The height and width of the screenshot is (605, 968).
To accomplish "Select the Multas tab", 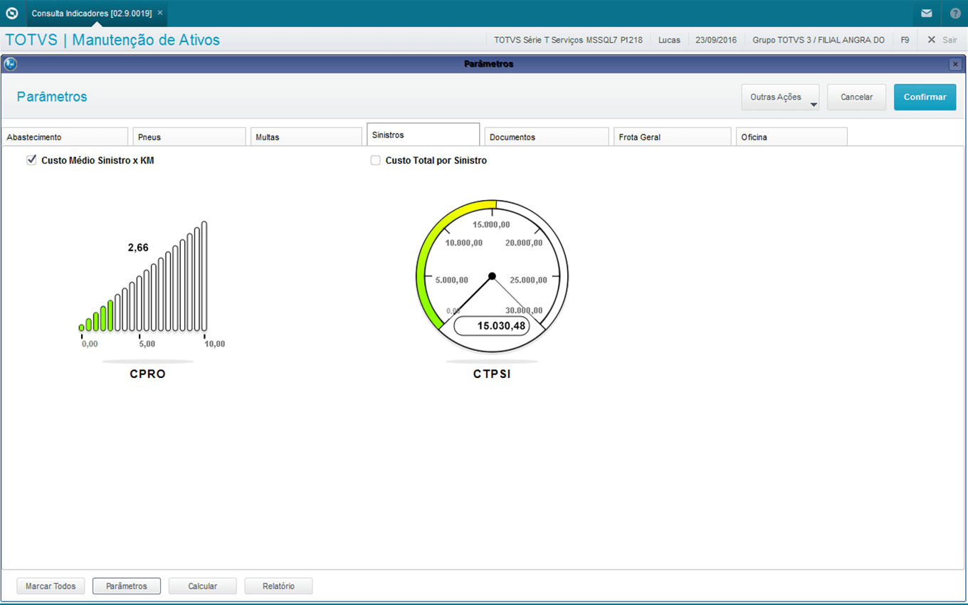I will tap(306, 137).
